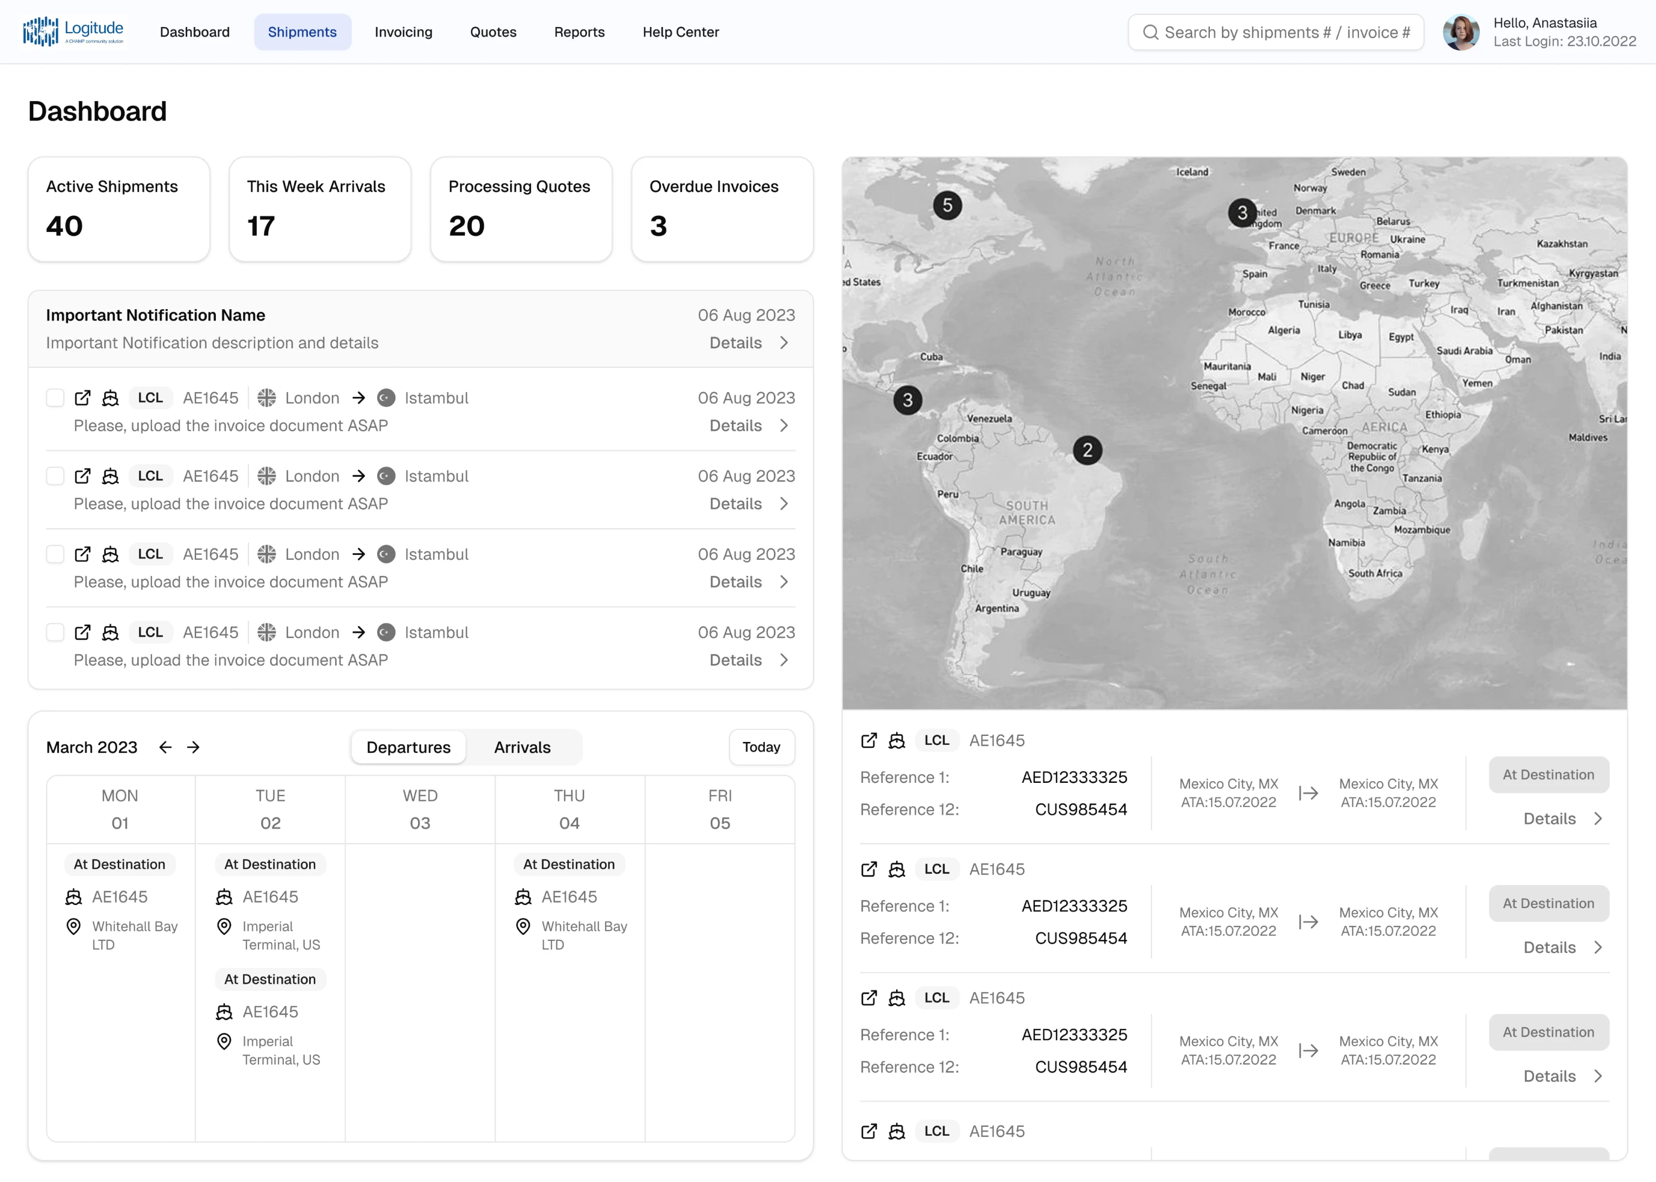Click LCL badge in first notification row

[151, 398]
